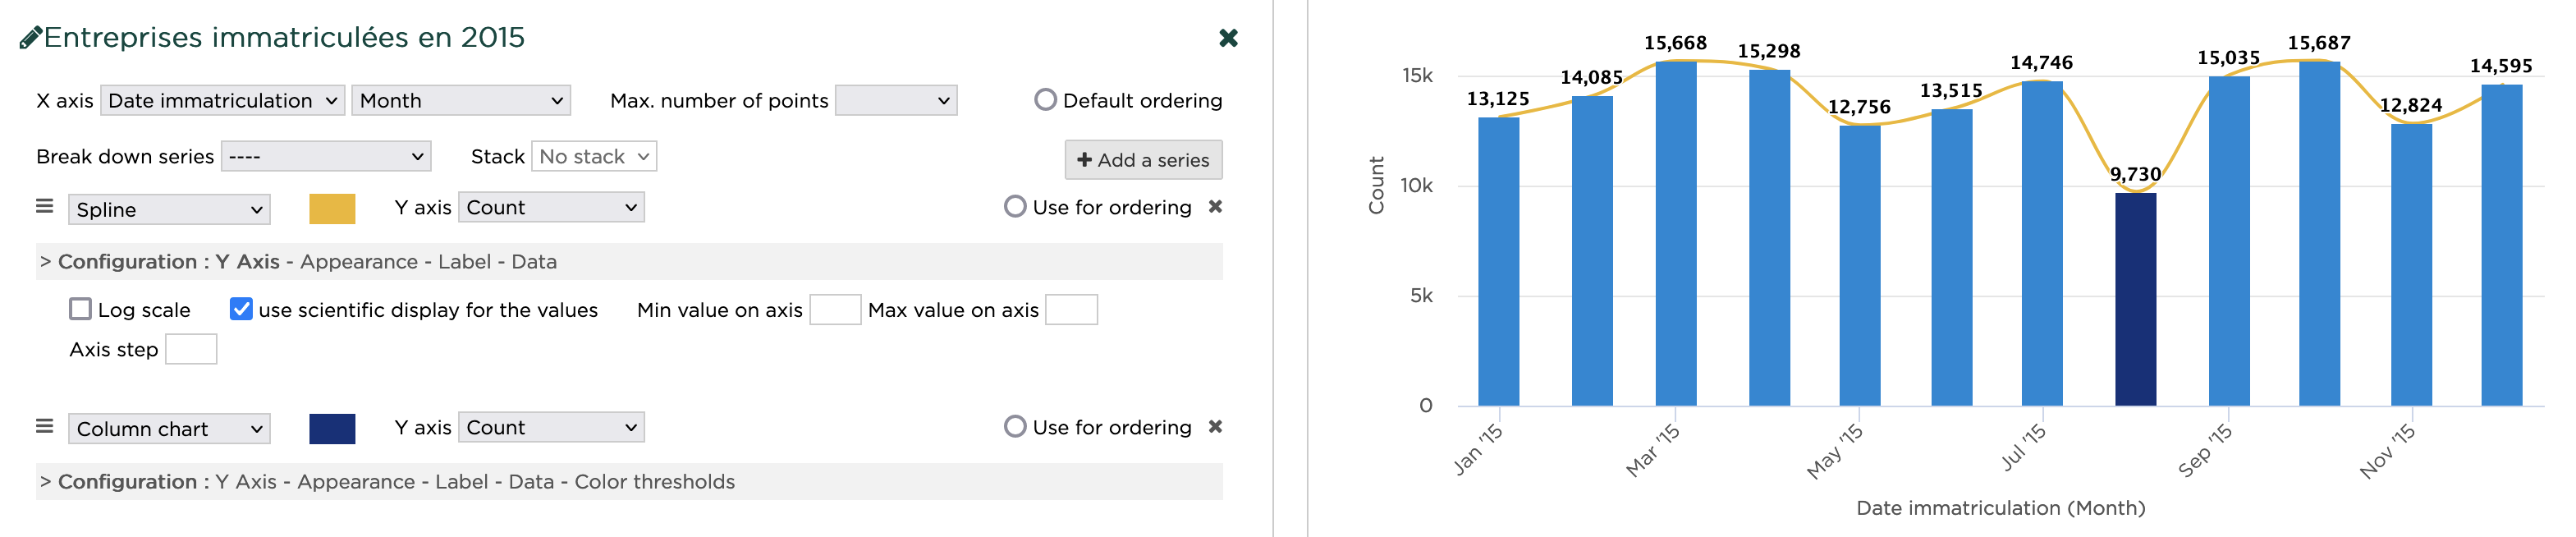The image size is (2576, 537).
Task: Uncheck use scientific display for the values
Action: 241,310
